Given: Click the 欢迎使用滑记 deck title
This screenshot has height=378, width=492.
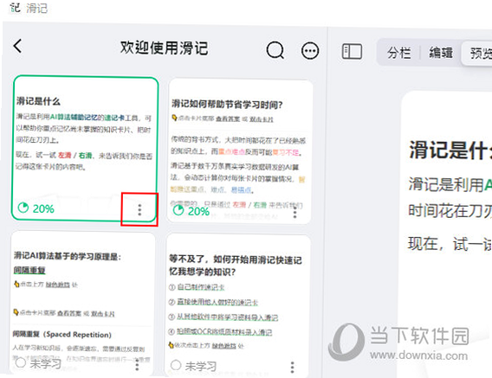Looking at the screenshot, I should pos(164,48).
